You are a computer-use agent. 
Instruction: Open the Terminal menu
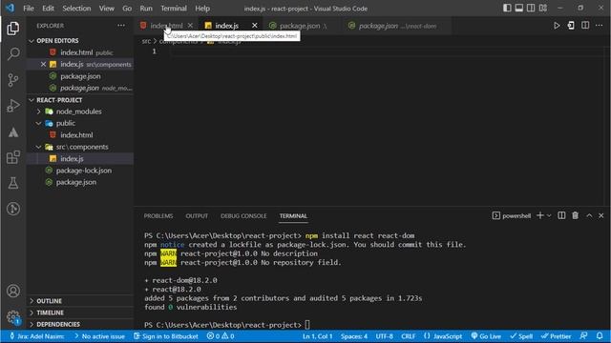point(174,9)
